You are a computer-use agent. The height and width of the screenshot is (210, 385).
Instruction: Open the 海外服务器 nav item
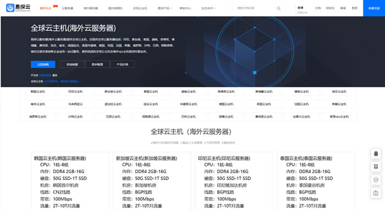[x=91, y=8]
